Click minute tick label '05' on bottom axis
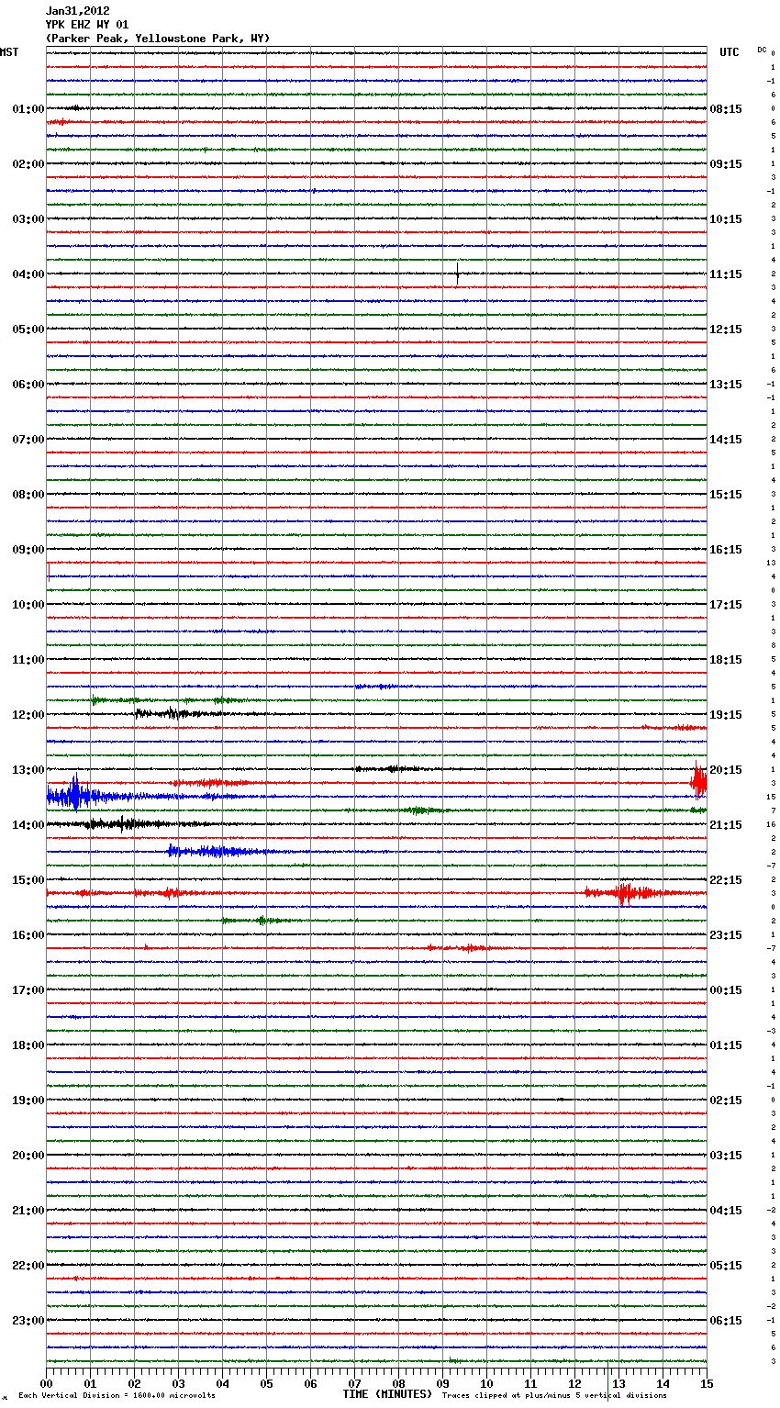The width and height of the screenshot is (780, 1408). [266, 1383]
